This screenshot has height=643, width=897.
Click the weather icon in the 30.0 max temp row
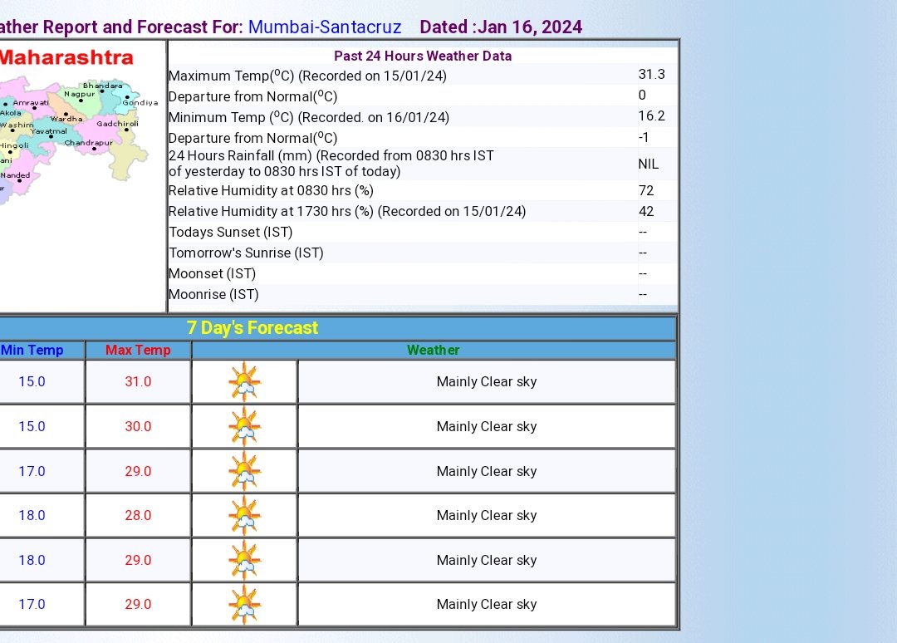pos(245,426)
